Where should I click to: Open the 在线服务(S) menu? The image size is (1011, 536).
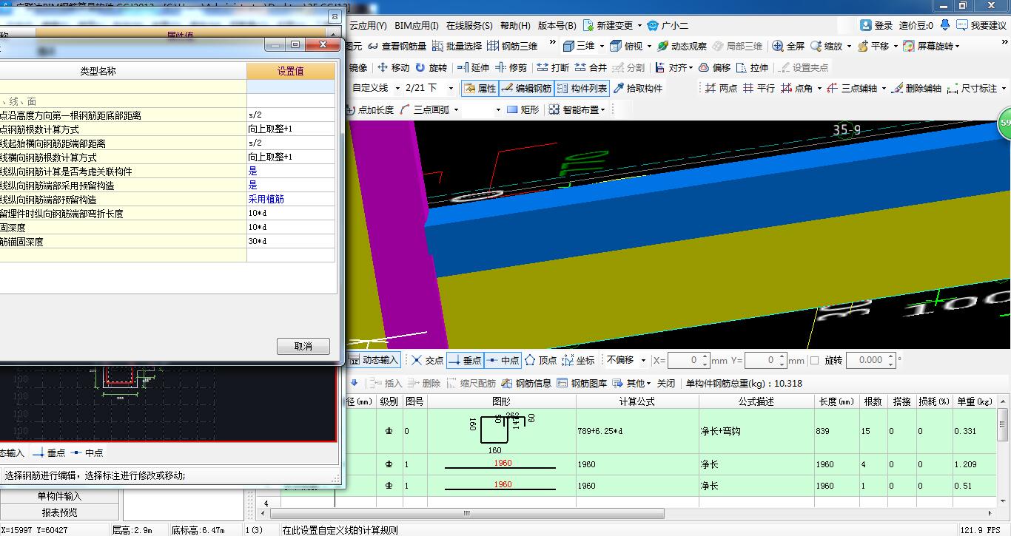(x=469, y=25)
